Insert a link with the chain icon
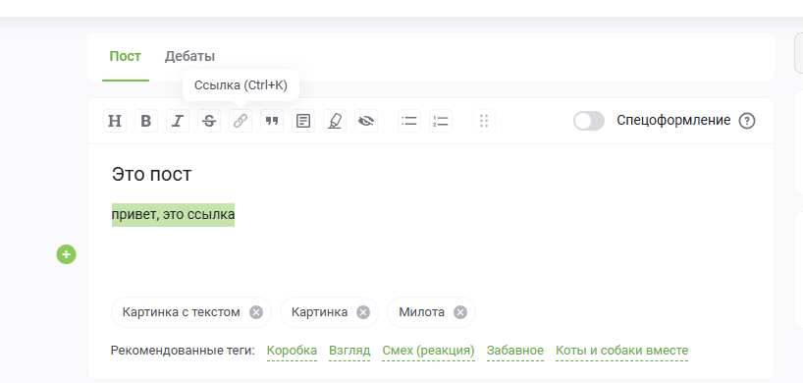Screen dimensions: 803x383 [241, 121]
